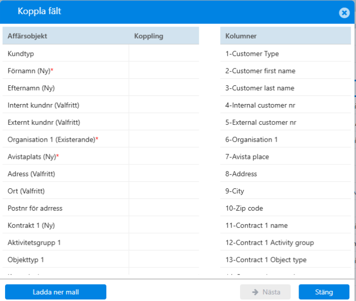The height and width of the screenshot is (301, 356).
Task: Pick column 10-Zip code
Action: pos(286,208)
